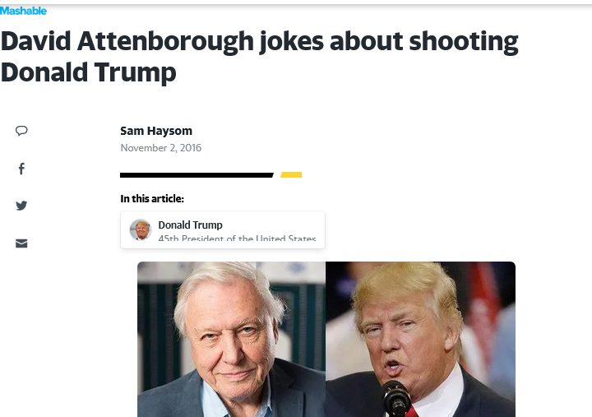592x417 pixels.
Task: Click the microphone in the Trump photo
Action: (x=395, y=398)
